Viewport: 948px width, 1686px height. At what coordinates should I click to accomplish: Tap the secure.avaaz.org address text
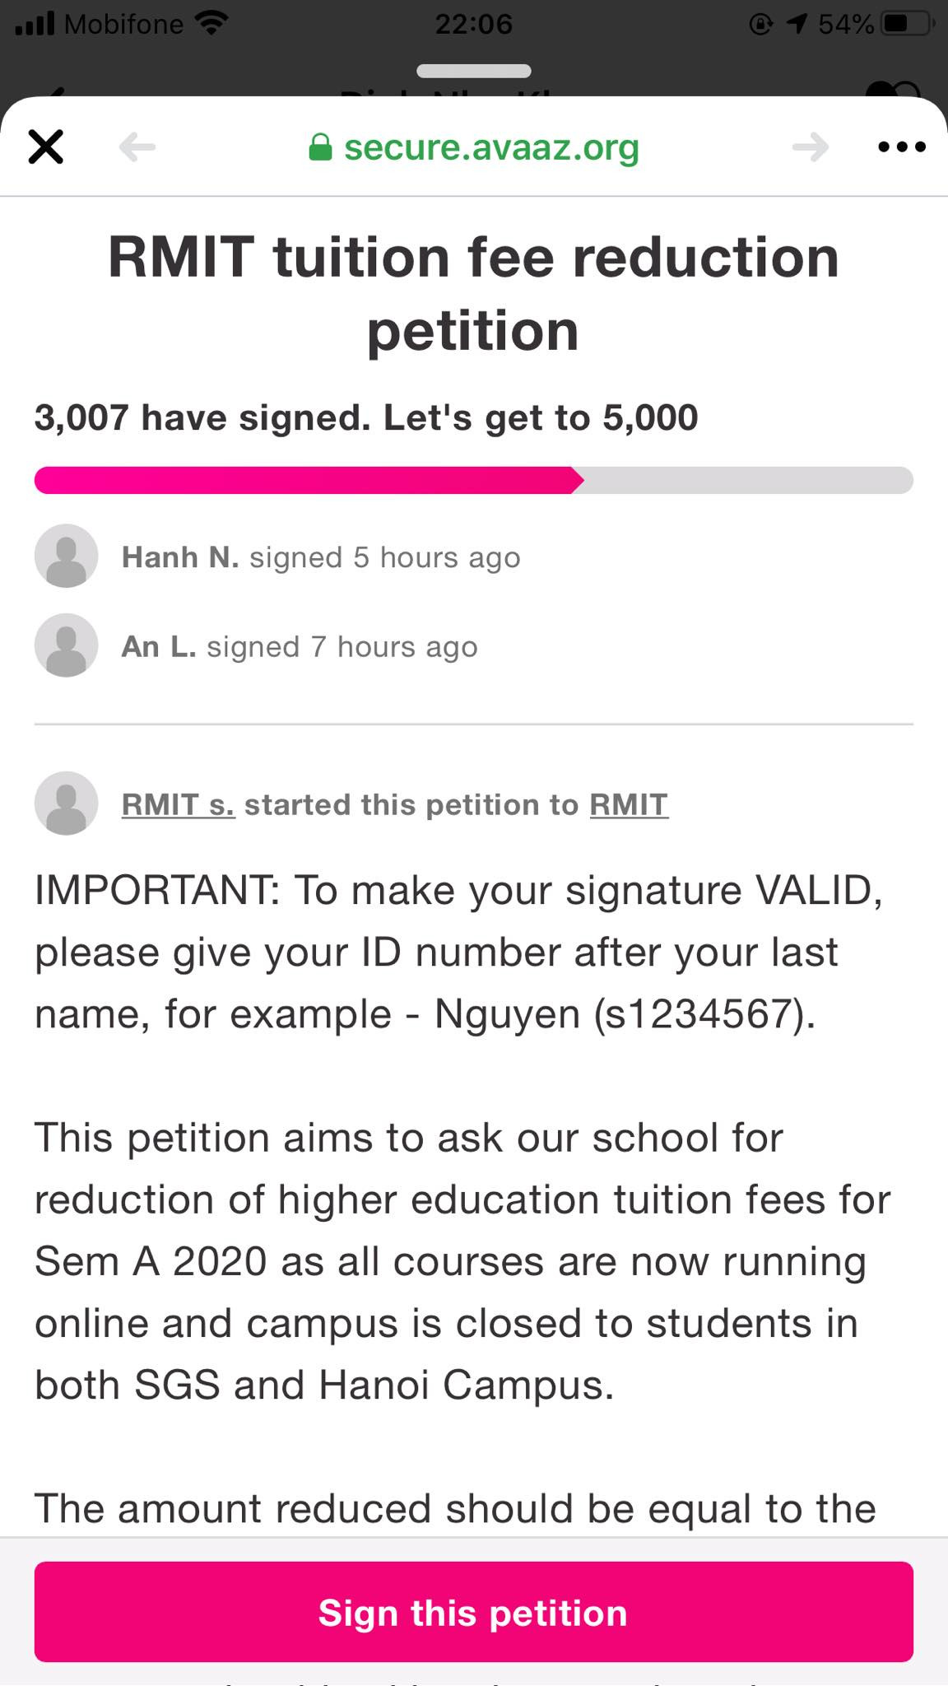click(x=491, y=148)
